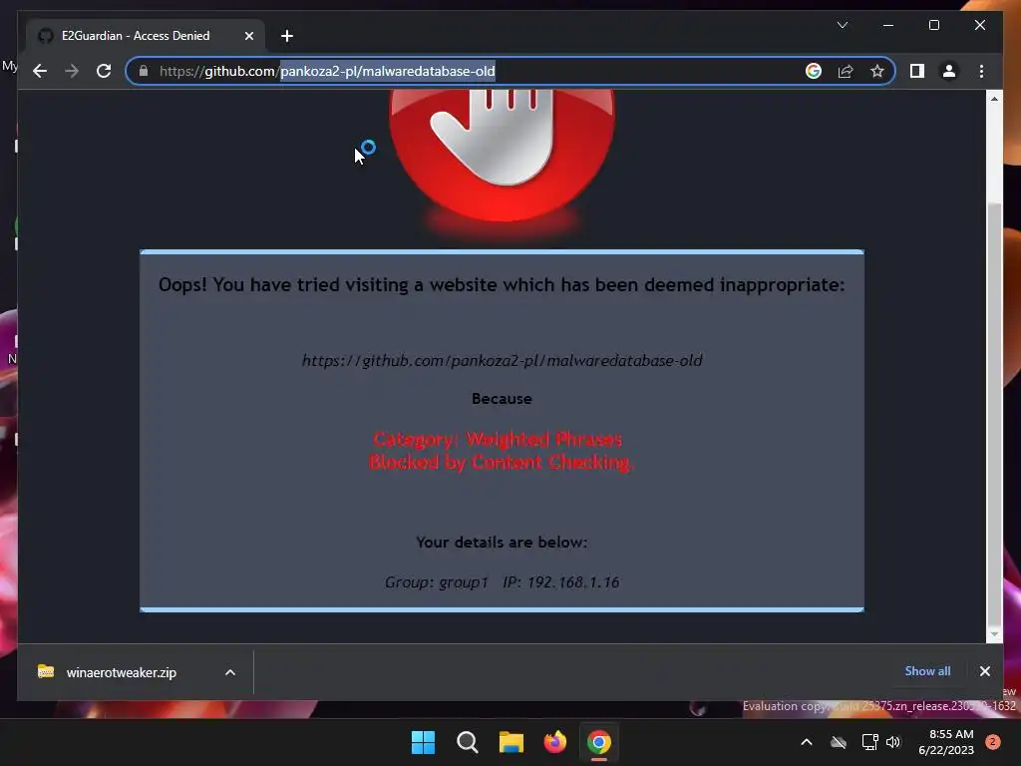Image resolution: width=1021 pixels, height=766 pixels.
Task: Open the Chrome side panel
Action: 917,71
